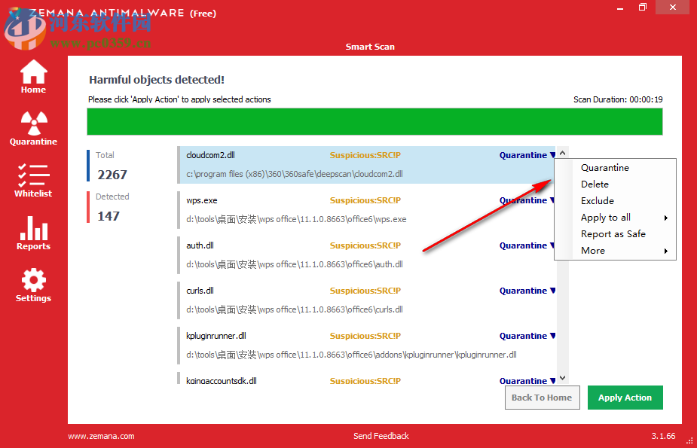The image size is (697, 448).
Task: Click the Apply Action button
Action: point(625,398)
